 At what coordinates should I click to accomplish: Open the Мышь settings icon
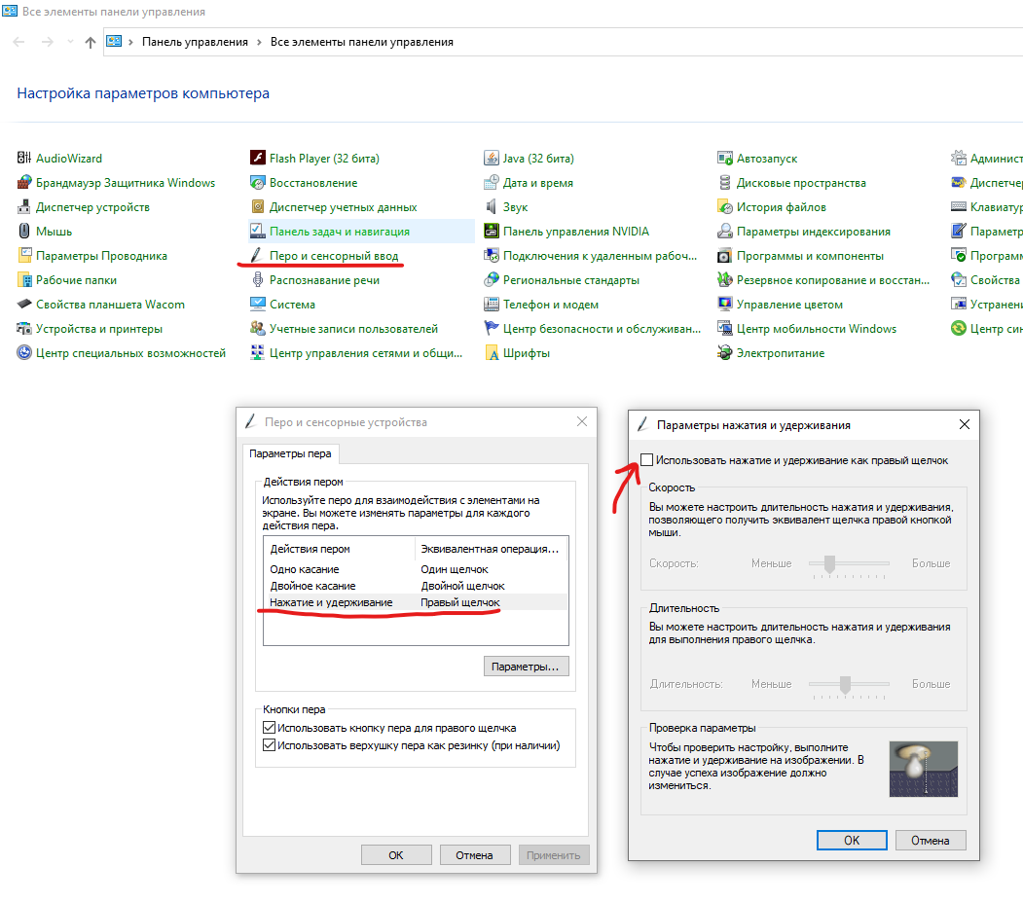coord(25,232)
